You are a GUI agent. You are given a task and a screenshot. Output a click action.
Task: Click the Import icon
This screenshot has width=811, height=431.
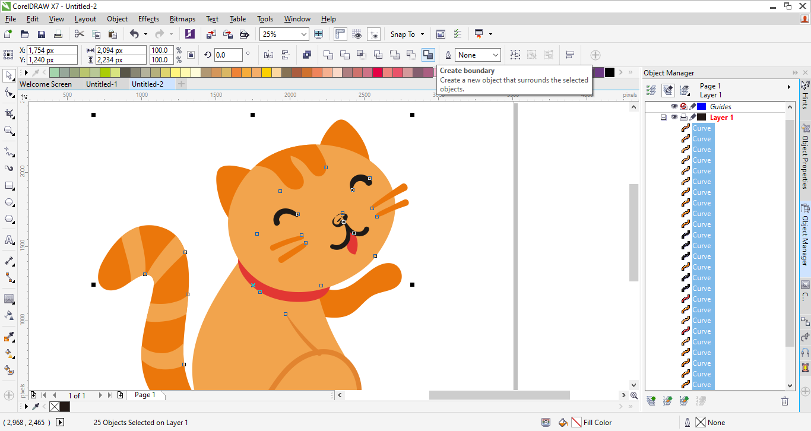pos(211,34)
